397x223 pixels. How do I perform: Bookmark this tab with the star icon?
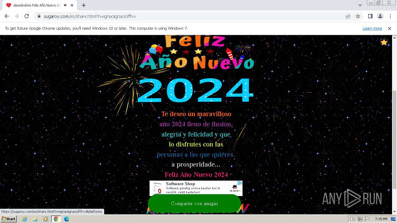coord(358,16)
